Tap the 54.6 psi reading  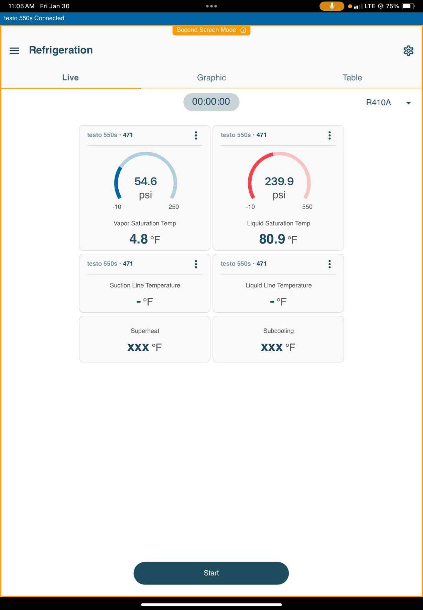pyautogui.click(x=145, y=188)
